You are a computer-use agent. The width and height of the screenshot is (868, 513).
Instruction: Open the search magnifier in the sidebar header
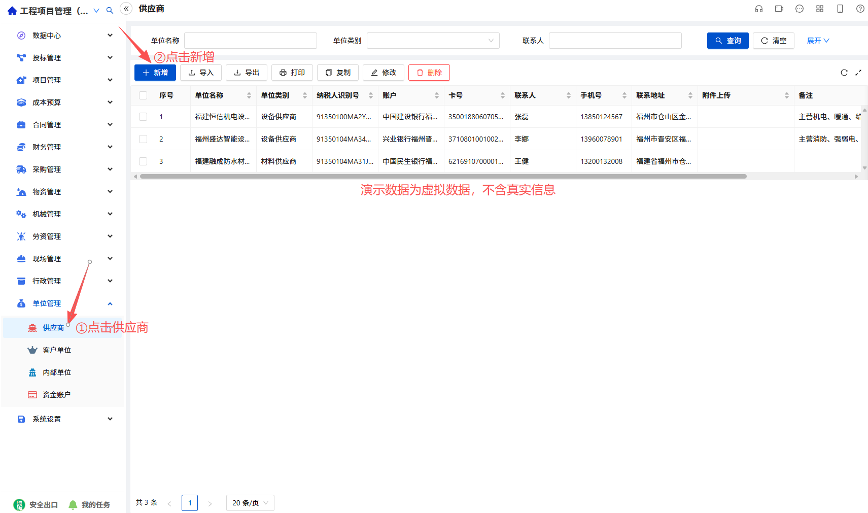[x=110, y=11]
